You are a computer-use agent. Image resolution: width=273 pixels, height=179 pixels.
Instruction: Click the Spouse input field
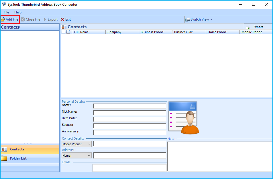pyautogui.click(x=130, y=126)
